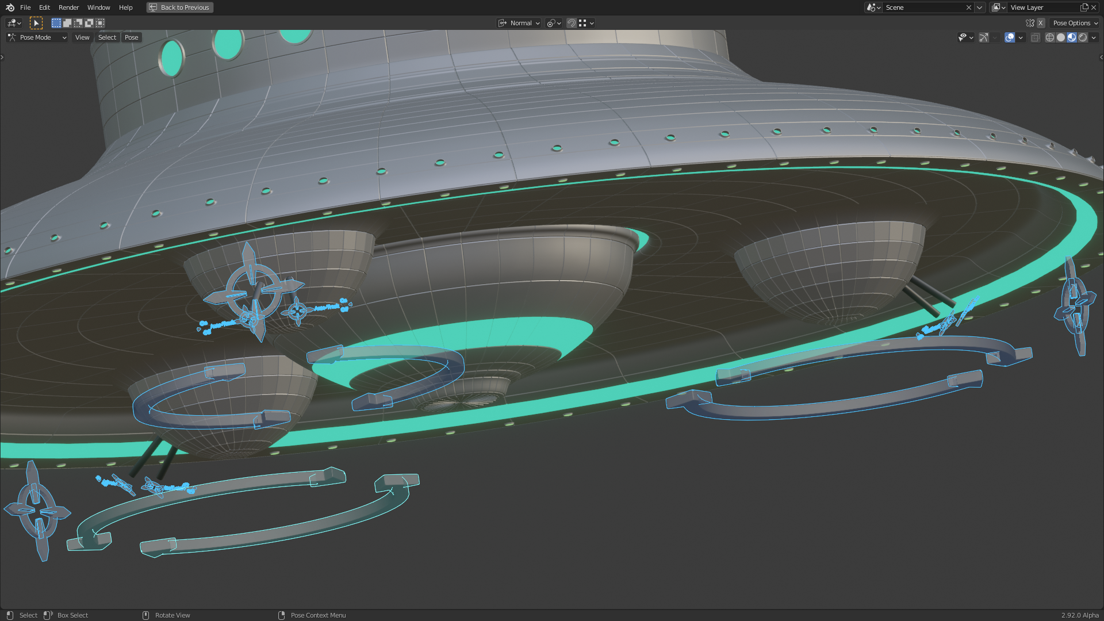Open the Select header menu

(x=107, y=37)
